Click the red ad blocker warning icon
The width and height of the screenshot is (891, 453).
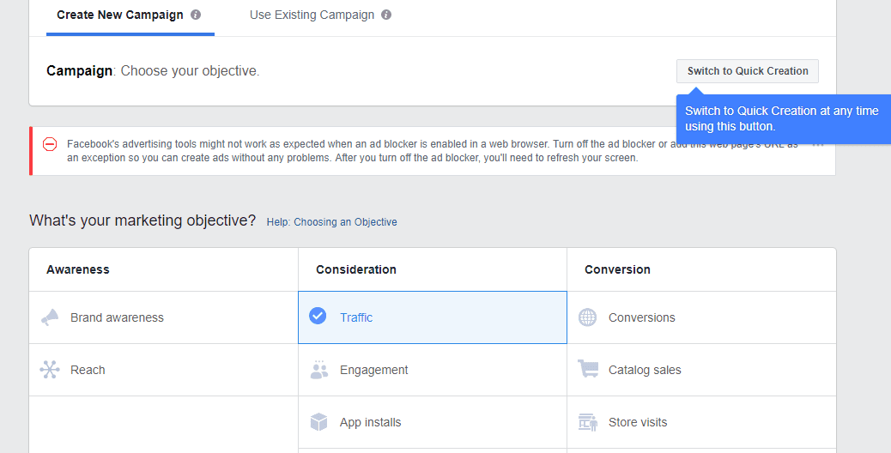coord(50,144)
